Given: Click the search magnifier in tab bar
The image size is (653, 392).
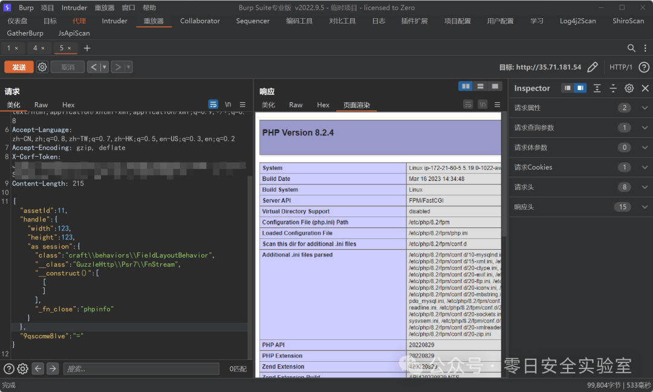Looking at the screenshot, I should pos(631,48).
